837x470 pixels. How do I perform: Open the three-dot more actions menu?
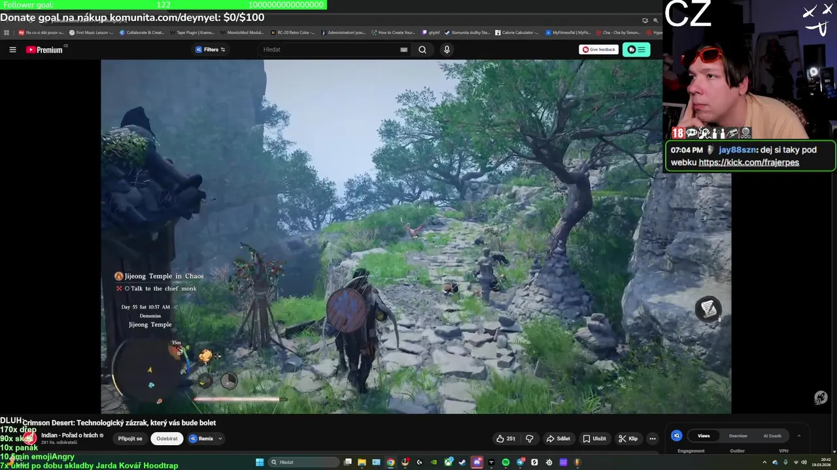(653, 439)
